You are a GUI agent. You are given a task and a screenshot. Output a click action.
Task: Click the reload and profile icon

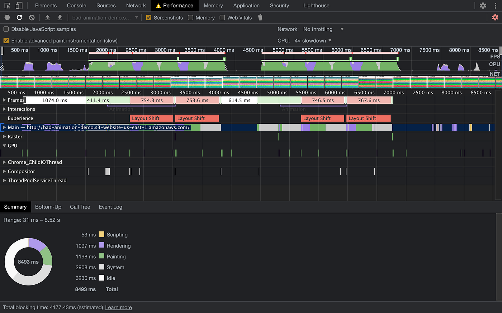[x=19, y=18]
